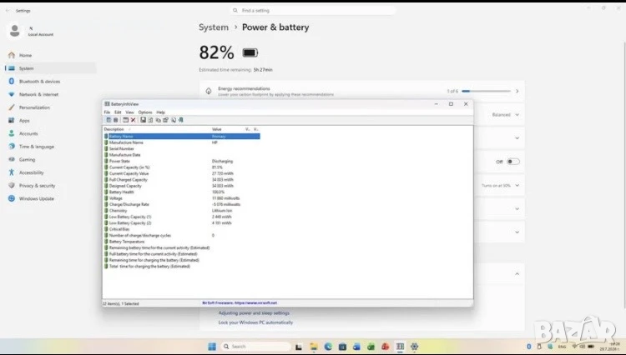
Task: Open the Options menu in BatteryInfoView
Action: 145,112
